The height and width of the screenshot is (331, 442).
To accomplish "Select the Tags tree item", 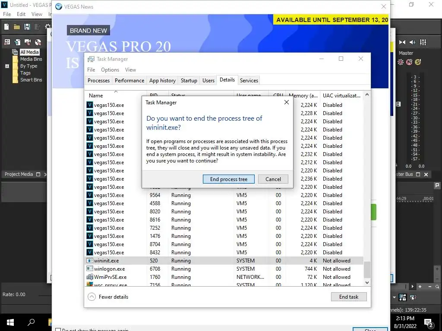I will (25, 73).
